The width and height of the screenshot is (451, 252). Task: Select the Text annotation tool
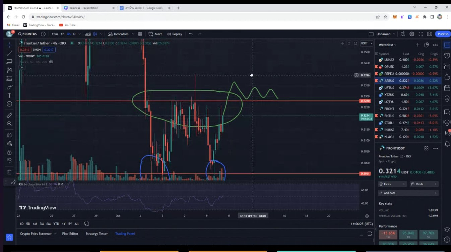pos(9,96)
